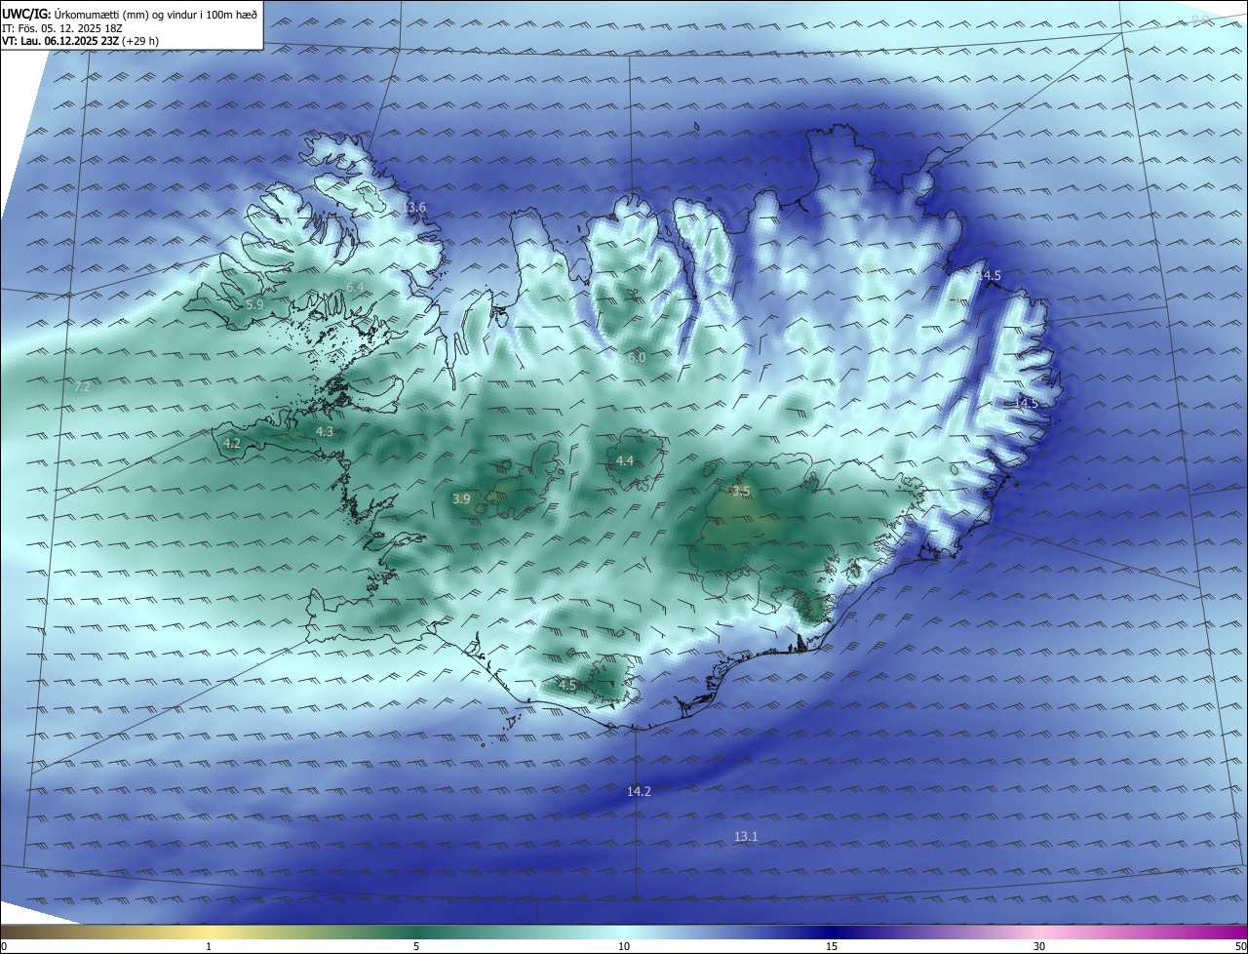Click the 10 tick on the color scale
Image resolution: width=1248 pixels, height=954 pixels.
[624, 947]
